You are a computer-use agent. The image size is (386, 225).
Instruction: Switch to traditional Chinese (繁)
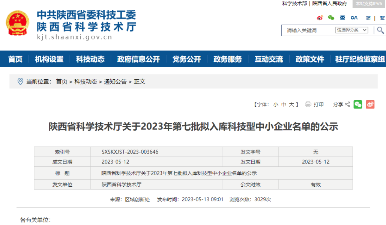[x=382, y=18]
